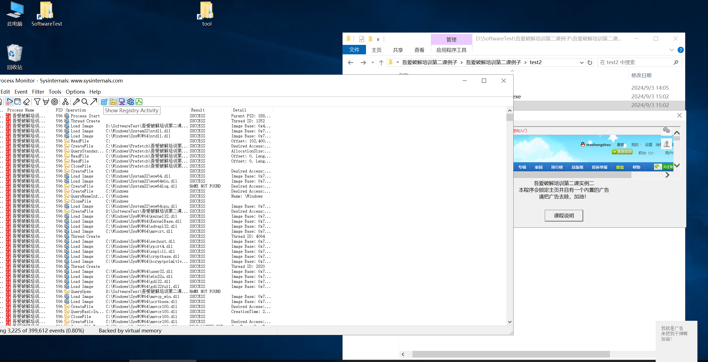Click the Explorer forward arrow
The height and width of the screenshot is (362, 708).
[363, 62]
